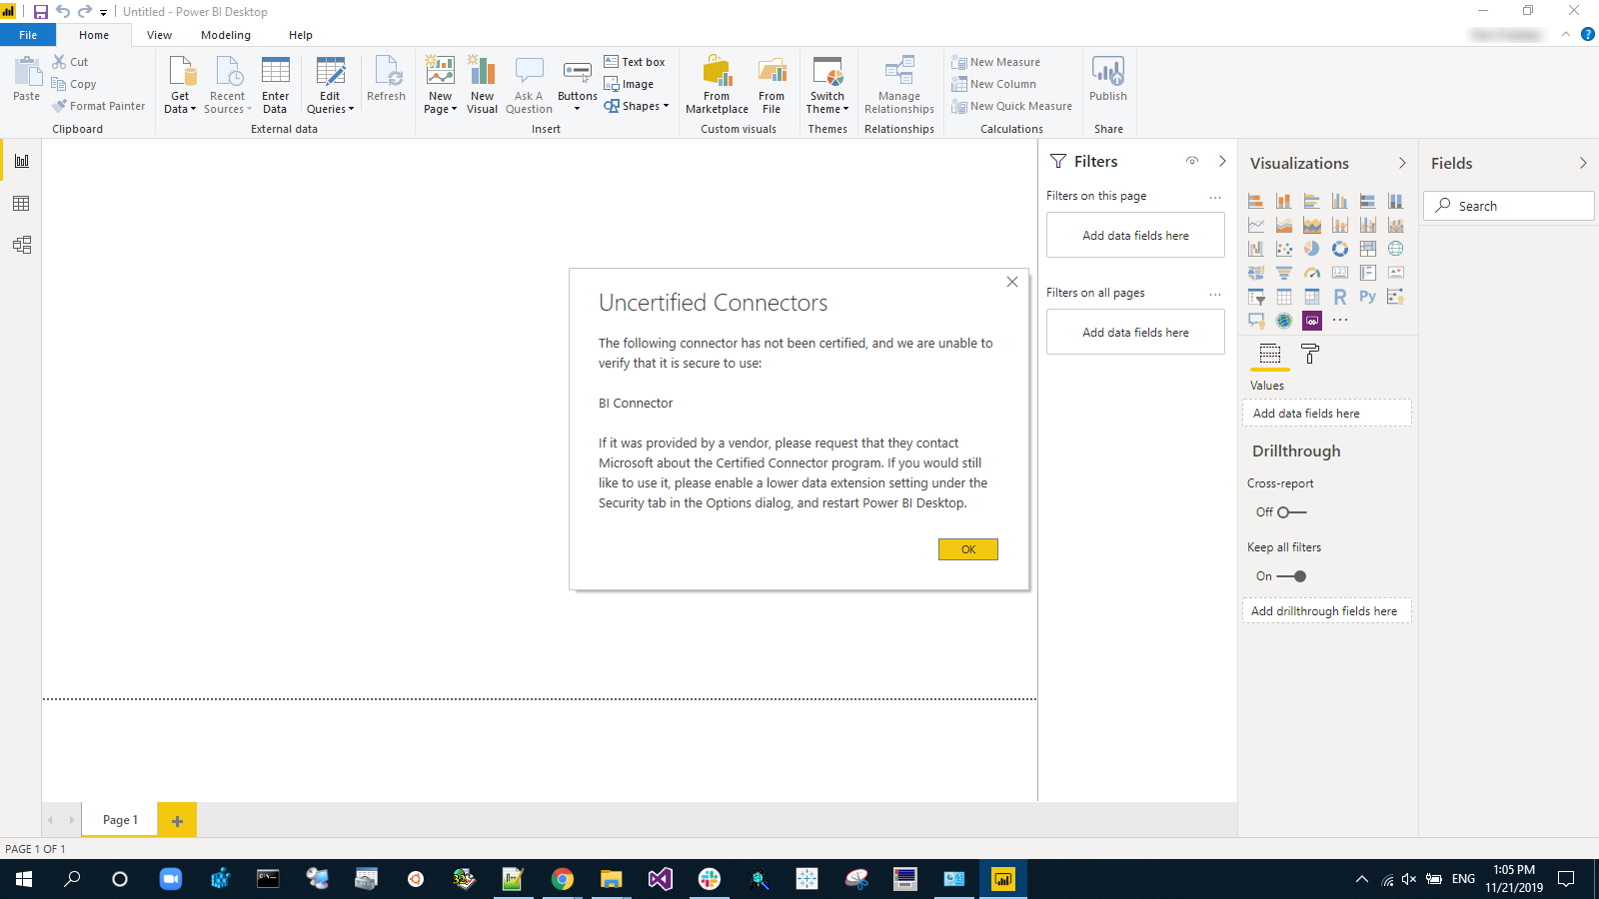Select the PowerApps visual
1599x899 pixels.
coord(1312,321)
